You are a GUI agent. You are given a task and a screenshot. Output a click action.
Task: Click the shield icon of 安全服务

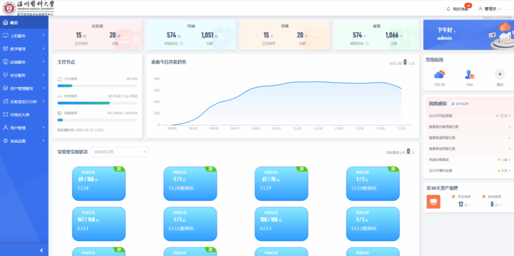[5, 75]
